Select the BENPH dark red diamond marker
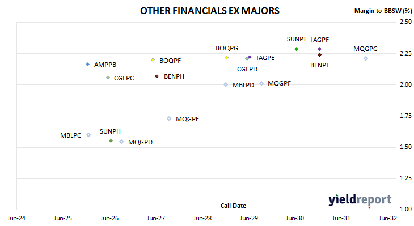 click(157, 76)
